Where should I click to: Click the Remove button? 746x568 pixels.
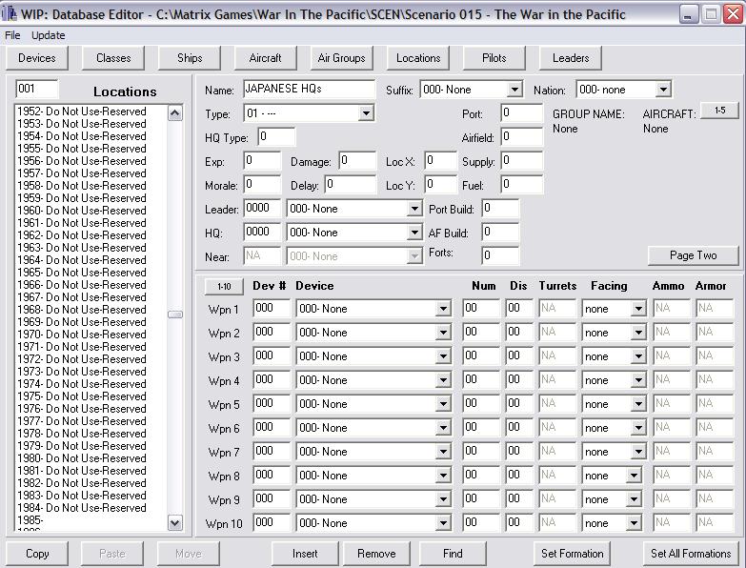click(x=376, y=554)
